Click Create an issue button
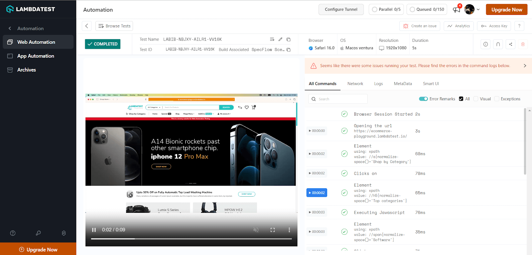 pyautogui.click(x=420, y=26)
